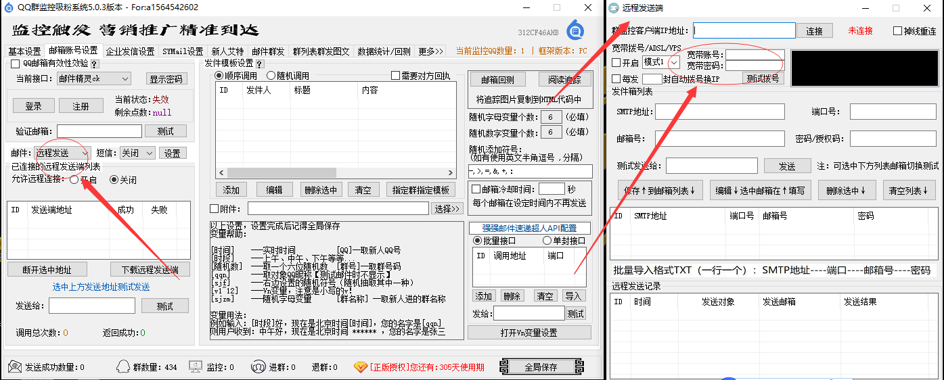This screenshot has height=380, width=944.
Task: Check 掉线重连 in remote sender window
Action: [897, 31]
